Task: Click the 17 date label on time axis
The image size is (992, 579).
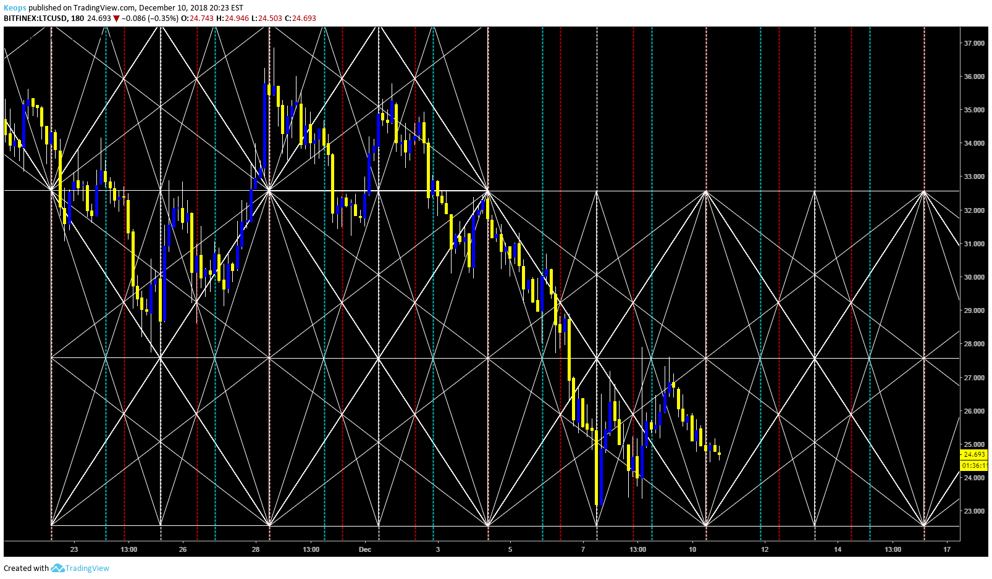Action: [x=947, y=549]
